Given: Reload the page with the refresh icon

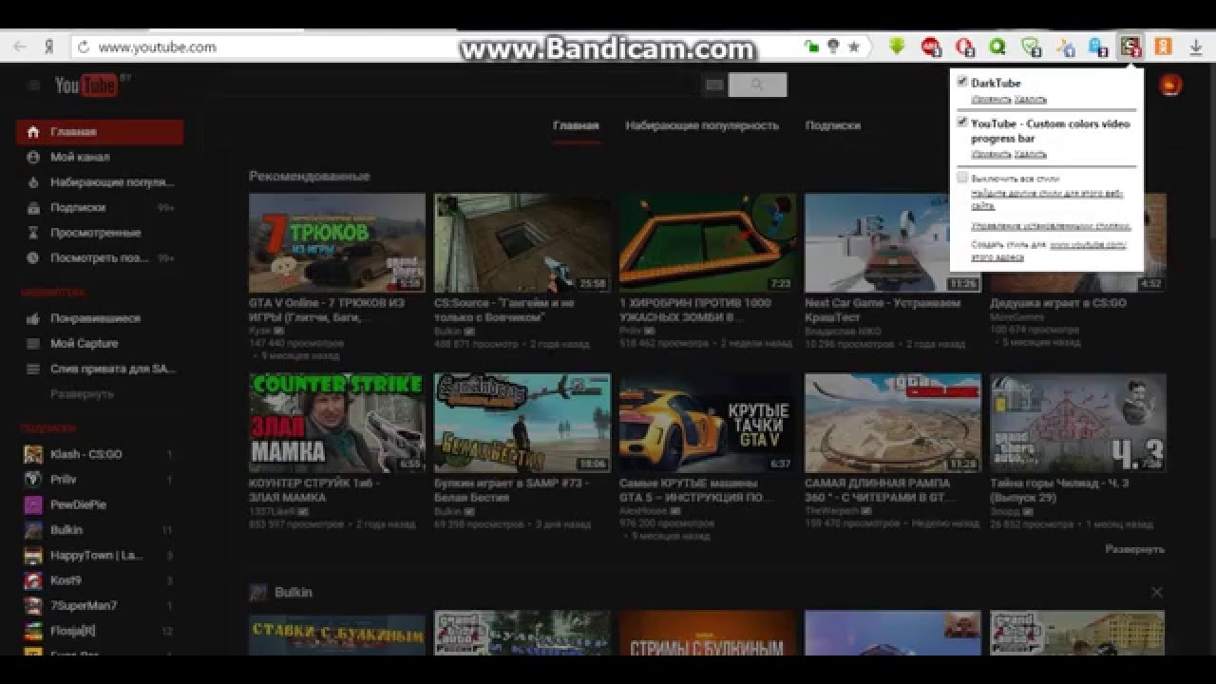Looking at the screenshot, I should tap(83, 47).
